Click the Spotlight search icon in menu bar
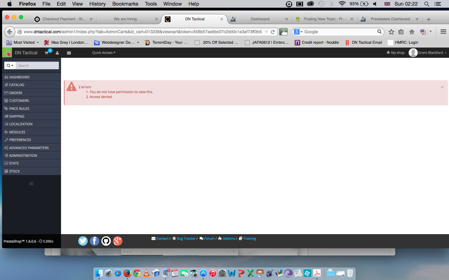This screenshot has width=449, height=280. [x=427, y=4]
